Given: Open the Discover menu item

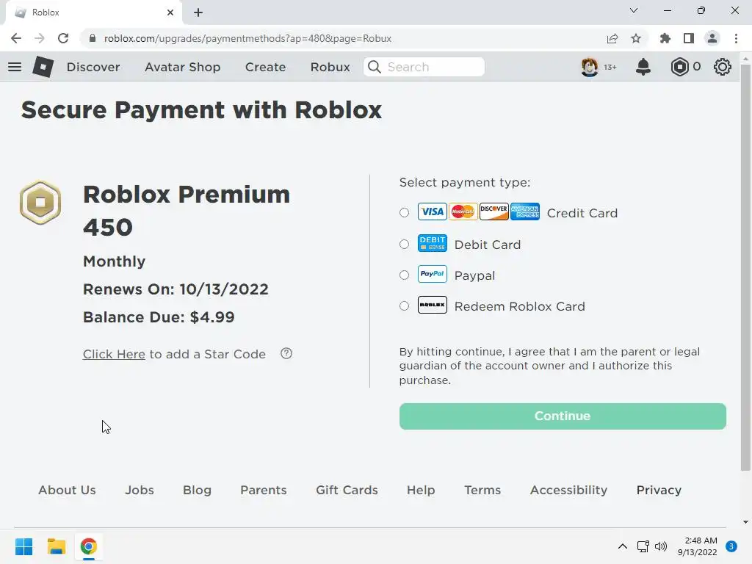Looking at the screenshot, I should pyautogui.click(x=93, y=67).
